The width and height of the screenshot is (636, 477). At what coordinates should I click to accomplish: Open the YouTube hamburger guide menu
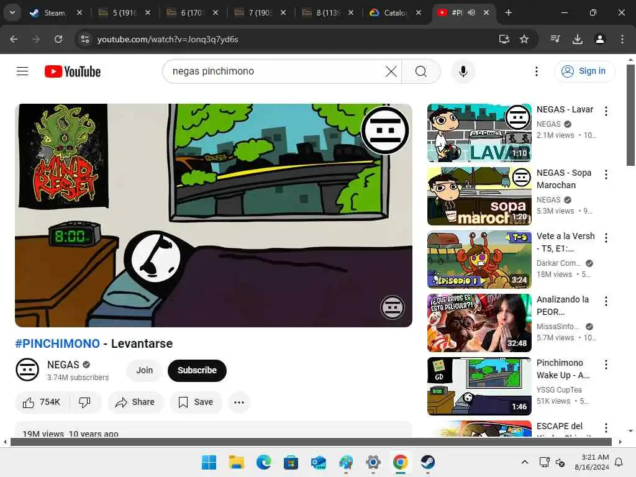22,71
